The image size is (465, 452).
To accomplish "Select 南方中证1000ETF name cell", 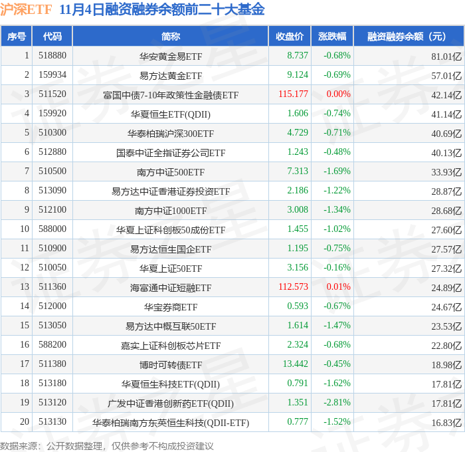I will click(x=171, y=211).
